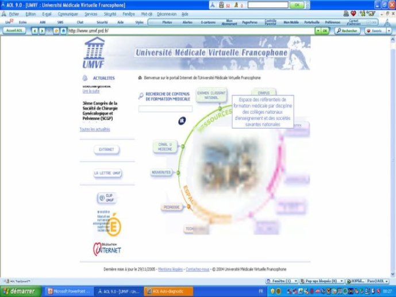Open the PagesPerso toolbar shortcut
396x297 pixels.
click(250, 22)
